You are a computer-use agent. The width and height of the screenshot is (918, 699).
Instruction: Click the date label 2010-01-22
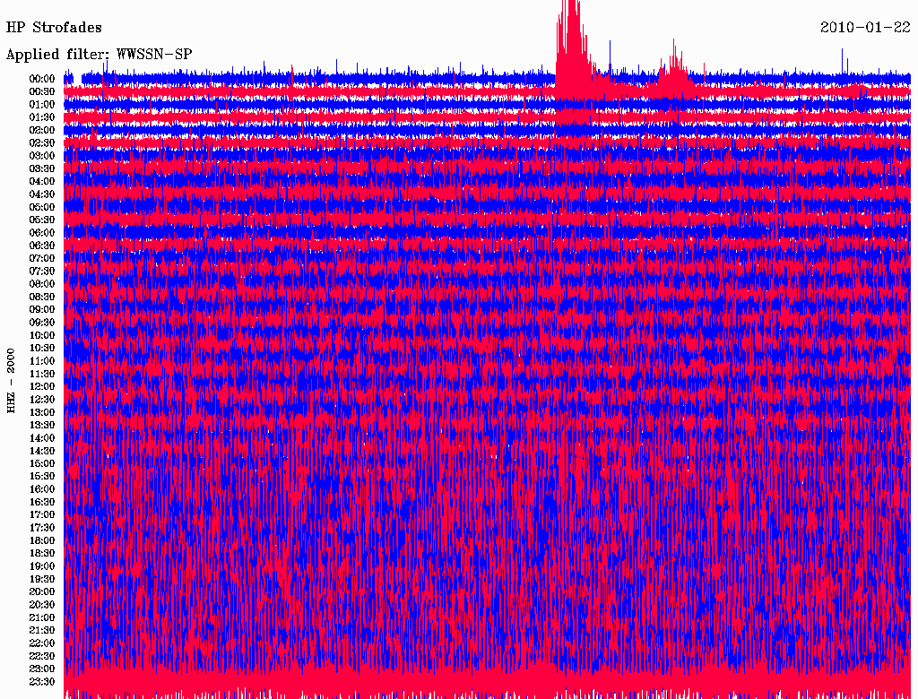865,28
